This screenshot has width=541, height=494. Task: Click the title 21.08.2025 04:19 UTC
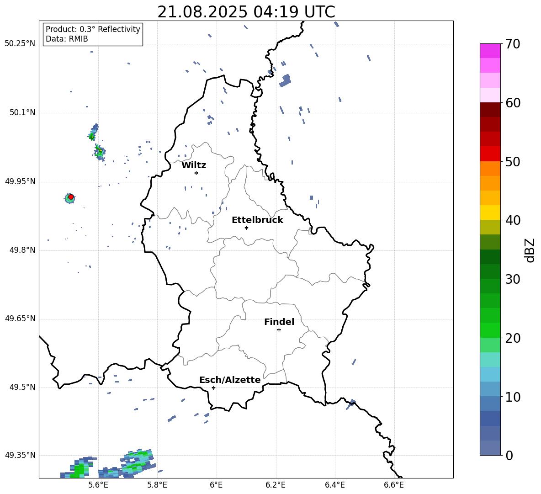click(x=246, y=12)
